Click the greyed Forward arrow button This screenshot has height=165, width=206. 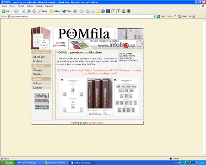click(x=16, y=11)
